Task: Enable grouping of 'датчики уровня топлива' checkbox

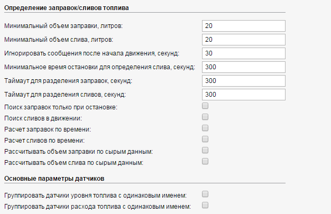Action: pyautogui.click(x=205, y=194)
